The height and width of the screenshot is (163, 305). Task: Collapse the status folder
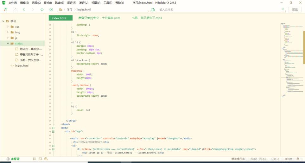[x=8, y=44]
